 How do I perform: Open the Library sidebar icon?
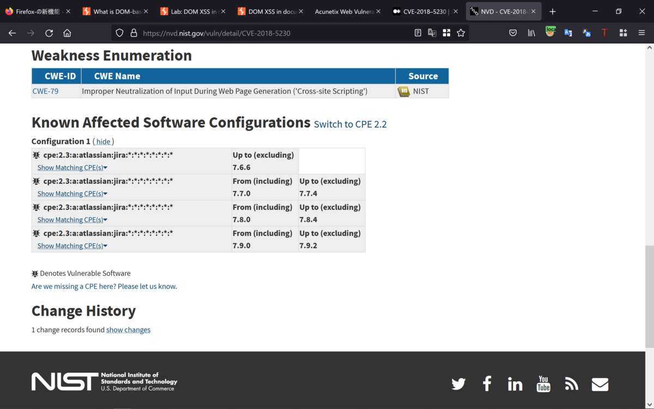pos(531,33)
